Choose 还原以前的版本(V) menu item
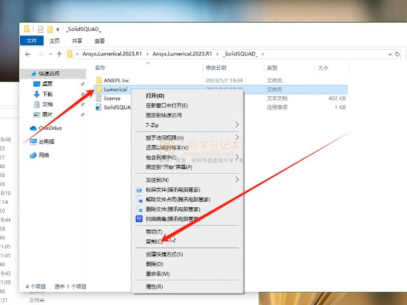Image resolution: width=407 pixels, height=305 pixels. click(187, 148)
